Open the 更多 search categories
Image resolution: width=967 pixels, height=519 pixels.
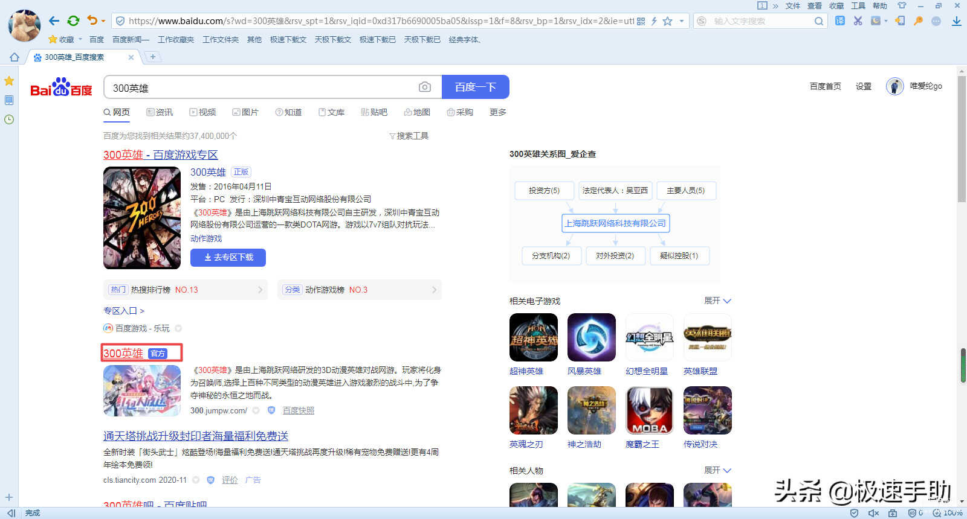(x=498, y=112)
